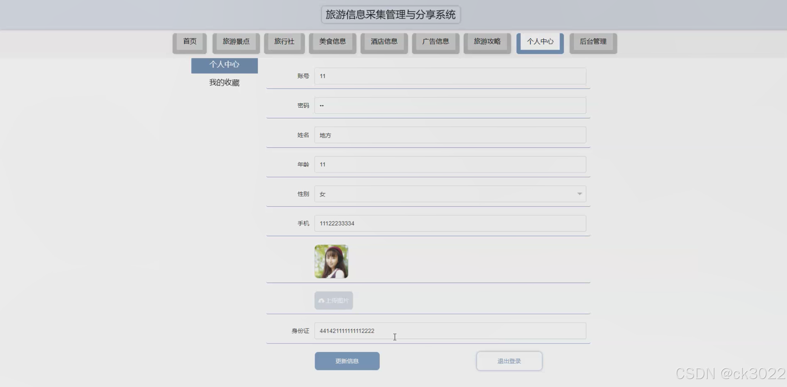The height and width of the screenshot is (387, 787).
Task: Open 酒店信息 navigation tab
Action: pyautogui.click(x=384, y=42)
